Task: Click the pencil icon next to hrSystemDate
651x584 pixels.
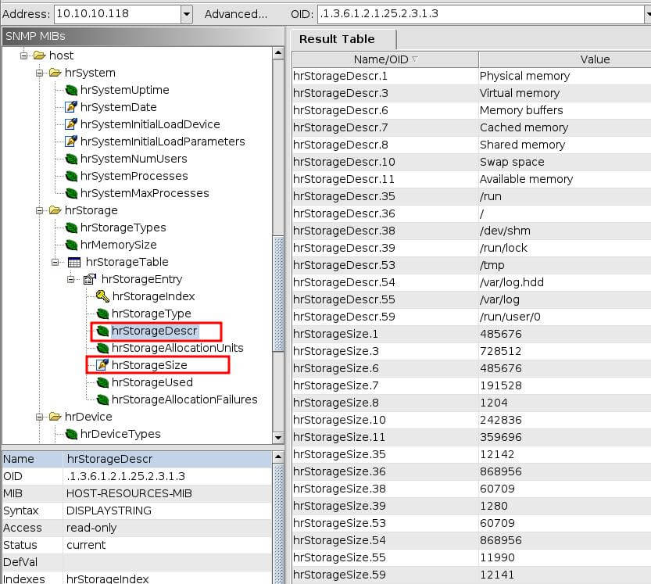Action: pos(71,107)
